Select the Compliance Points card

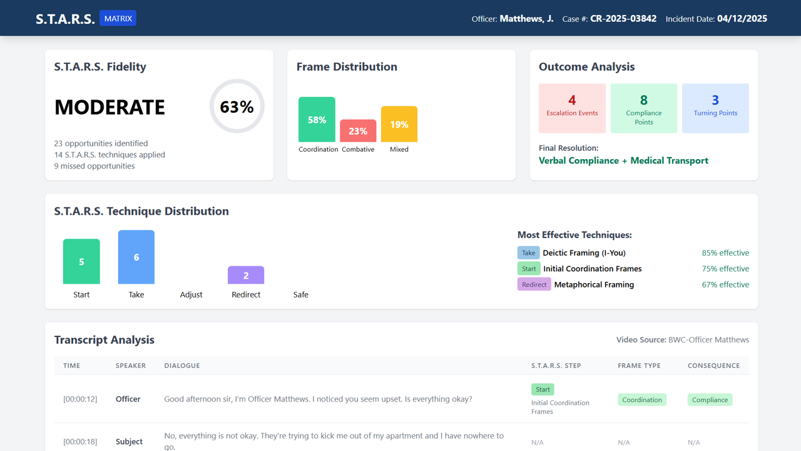(643, 108)
